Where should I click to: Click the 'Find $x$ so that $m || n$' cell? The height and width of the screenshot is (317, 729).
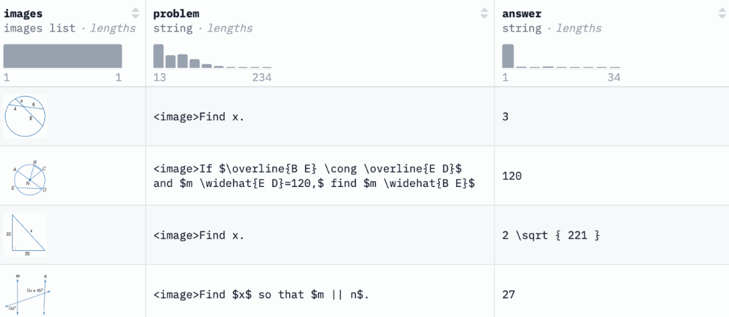click(261, 294)
